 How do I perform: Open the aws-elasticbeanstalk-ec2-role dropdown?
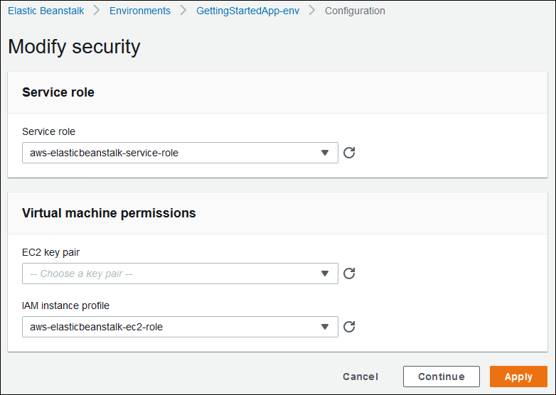(x=180, y=327)
